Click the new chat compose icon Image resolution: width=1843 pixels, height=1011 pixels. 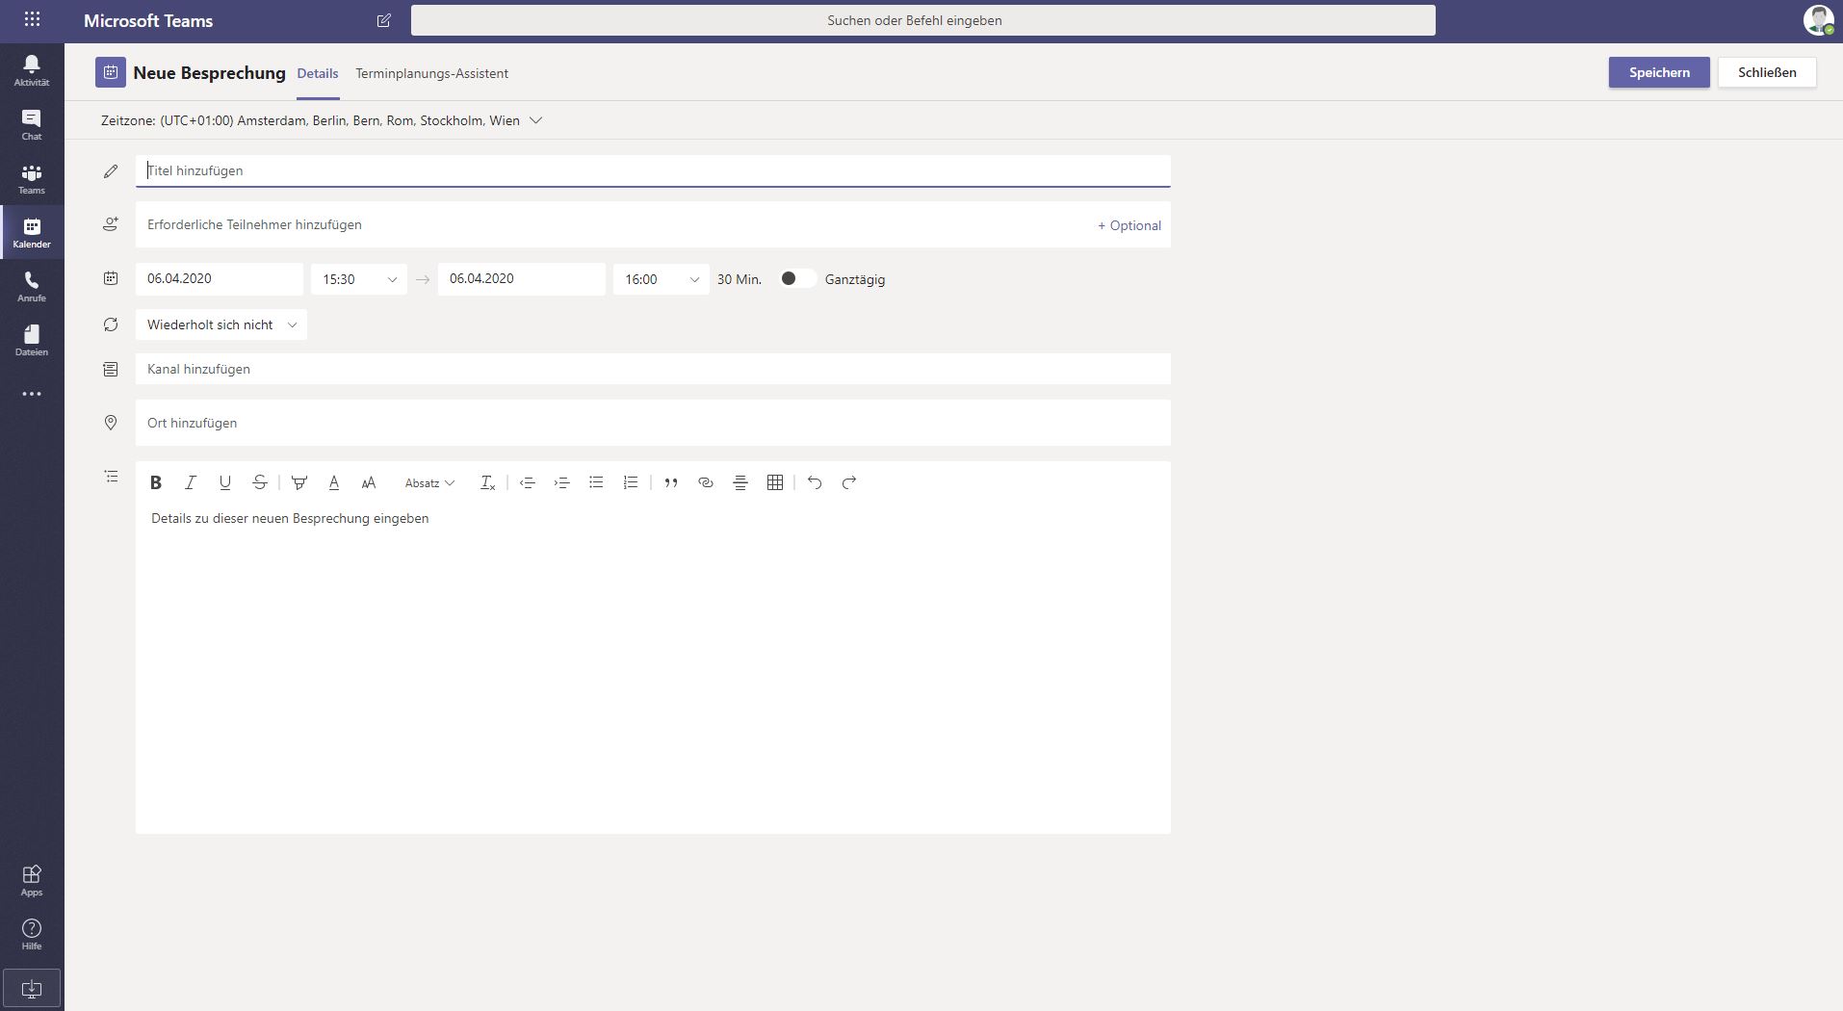383,20
